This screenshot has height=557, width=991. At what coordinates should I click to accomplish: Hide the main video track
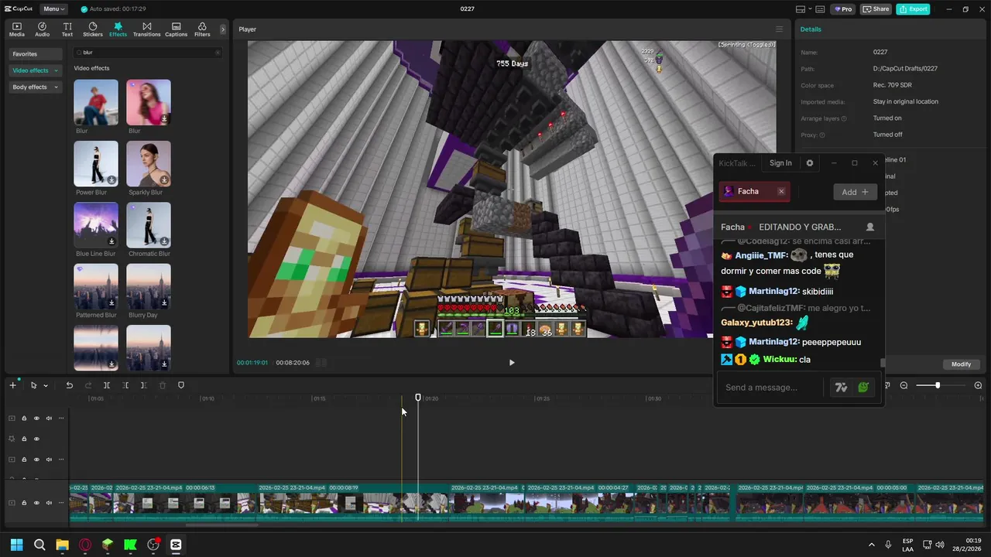click(x=36, y=503)
